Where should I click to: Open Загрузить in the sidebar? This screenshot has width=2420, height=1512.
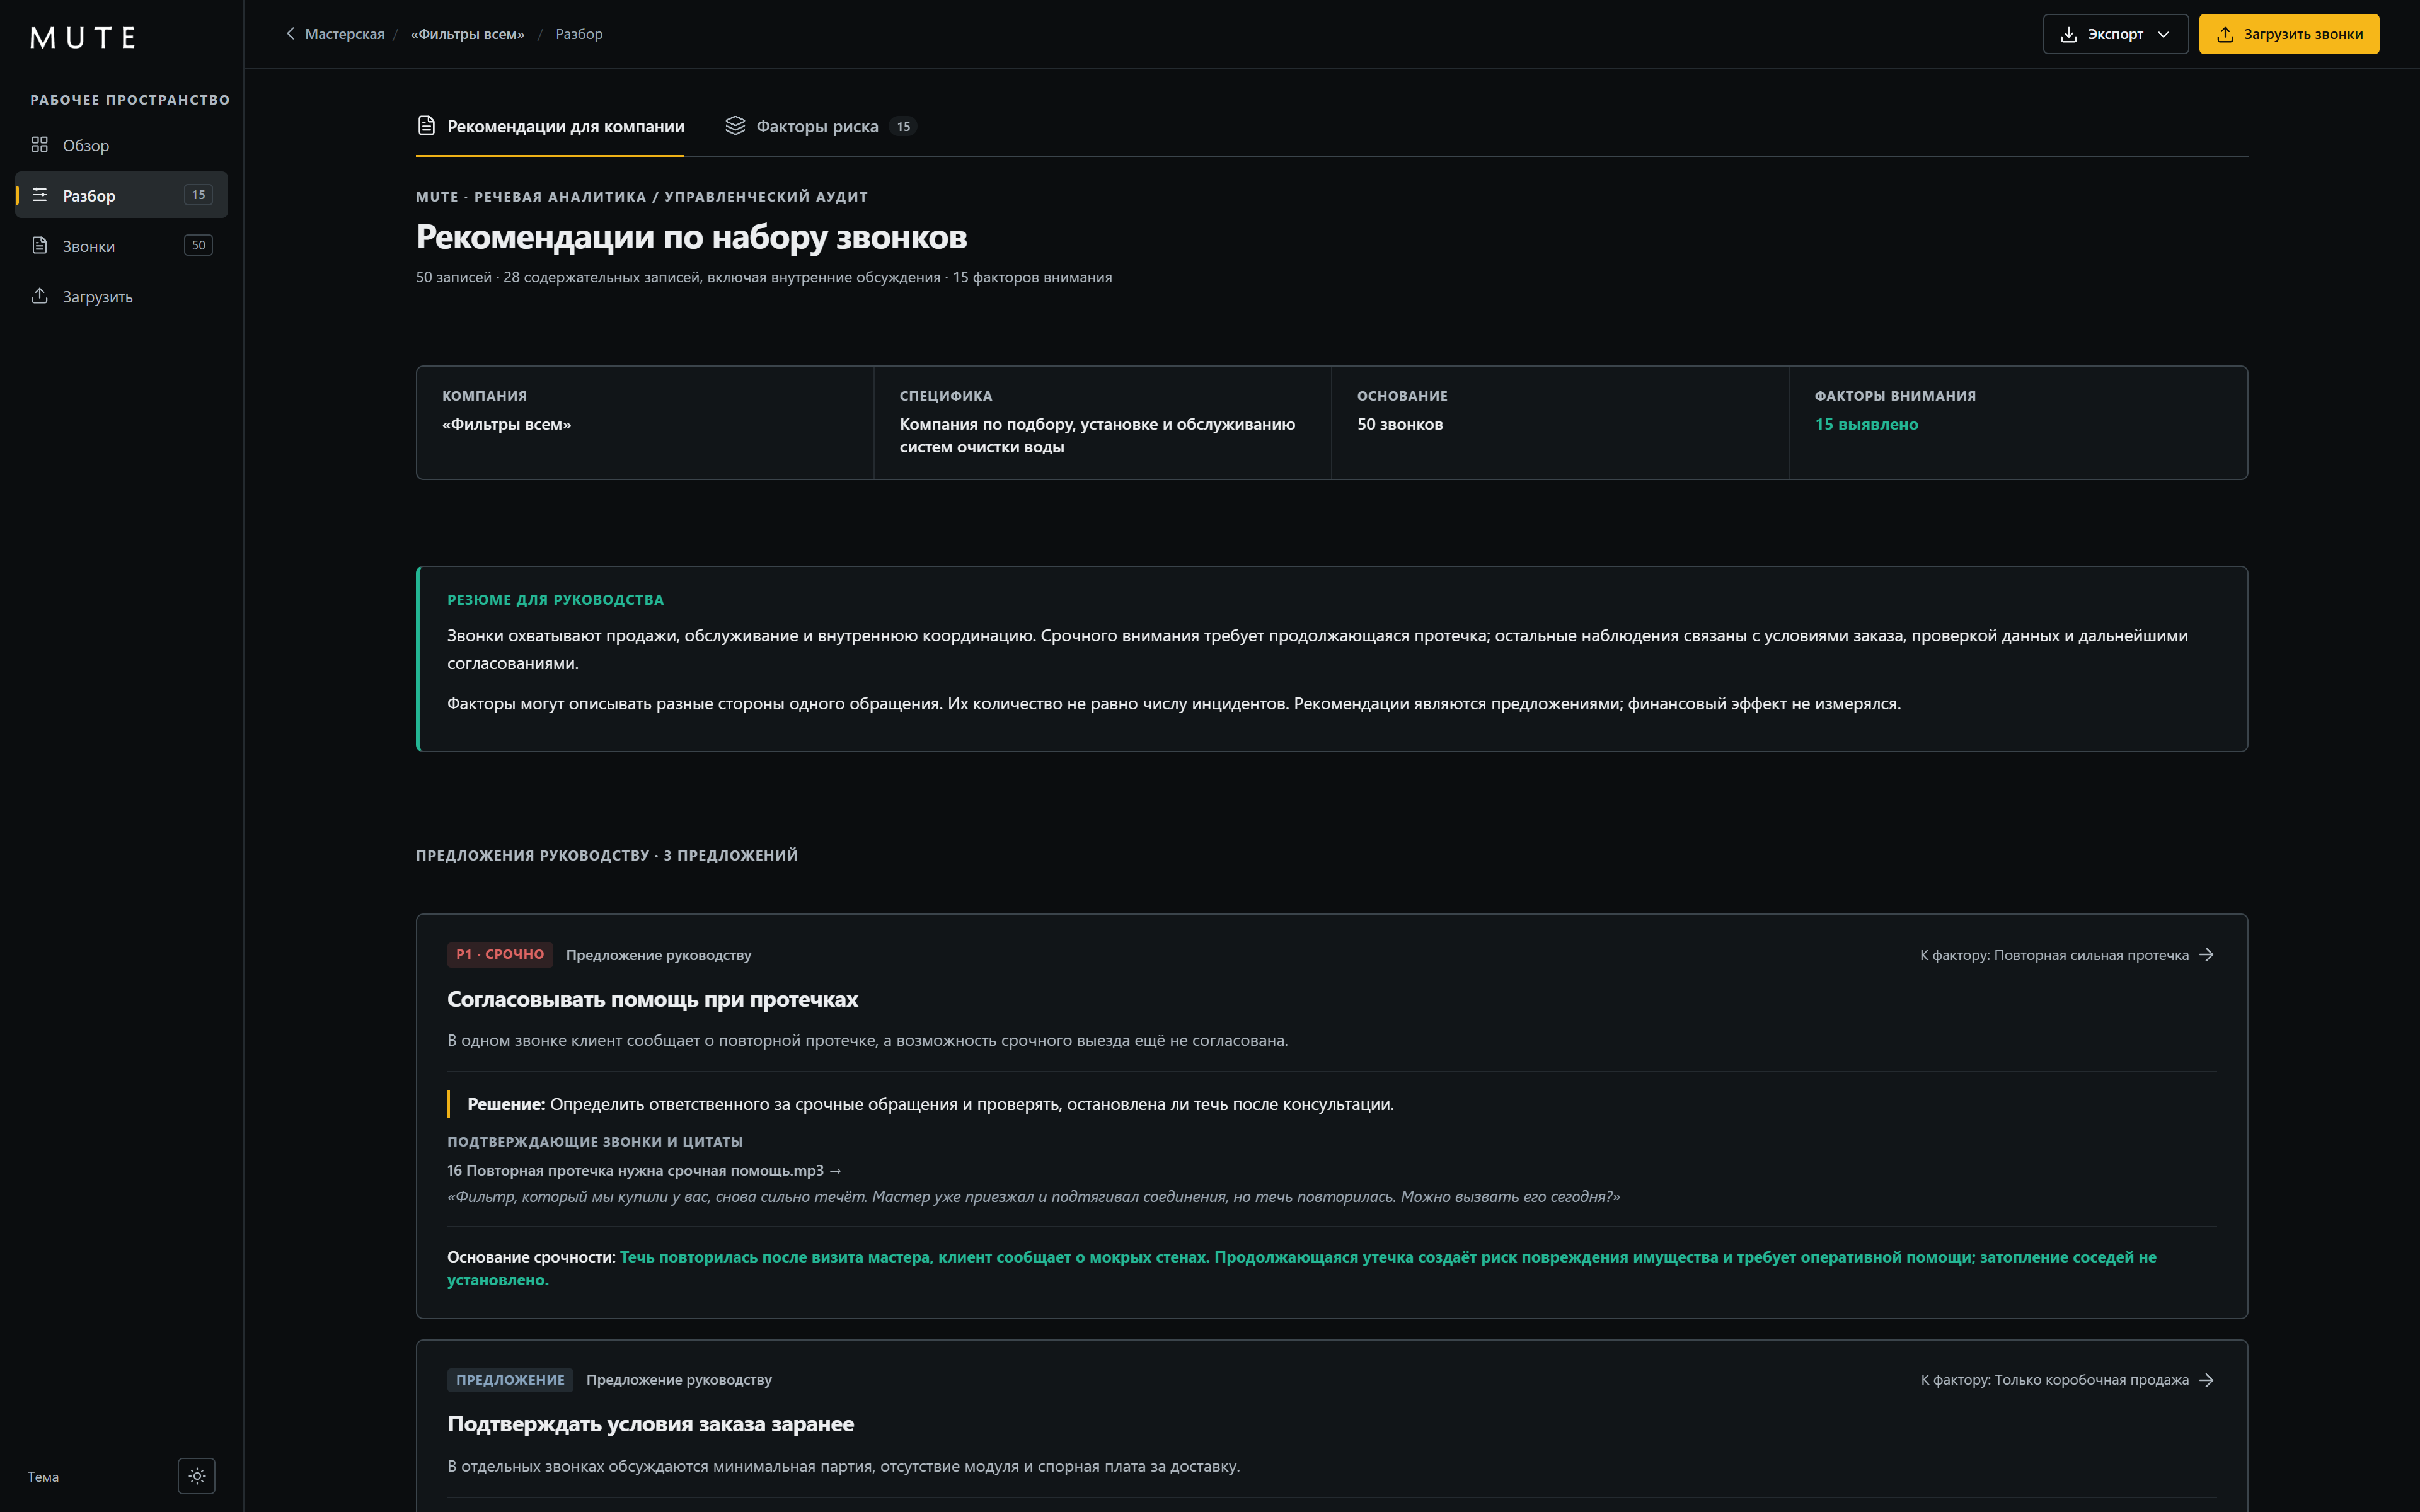coord(121,296)
